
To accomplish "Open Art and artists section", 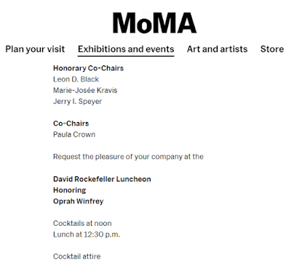I will 217,49.
